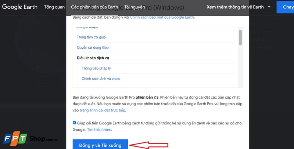Click Đồng ý và Tải xuống button
Screen dimensions: 294x149
point(100,145)
